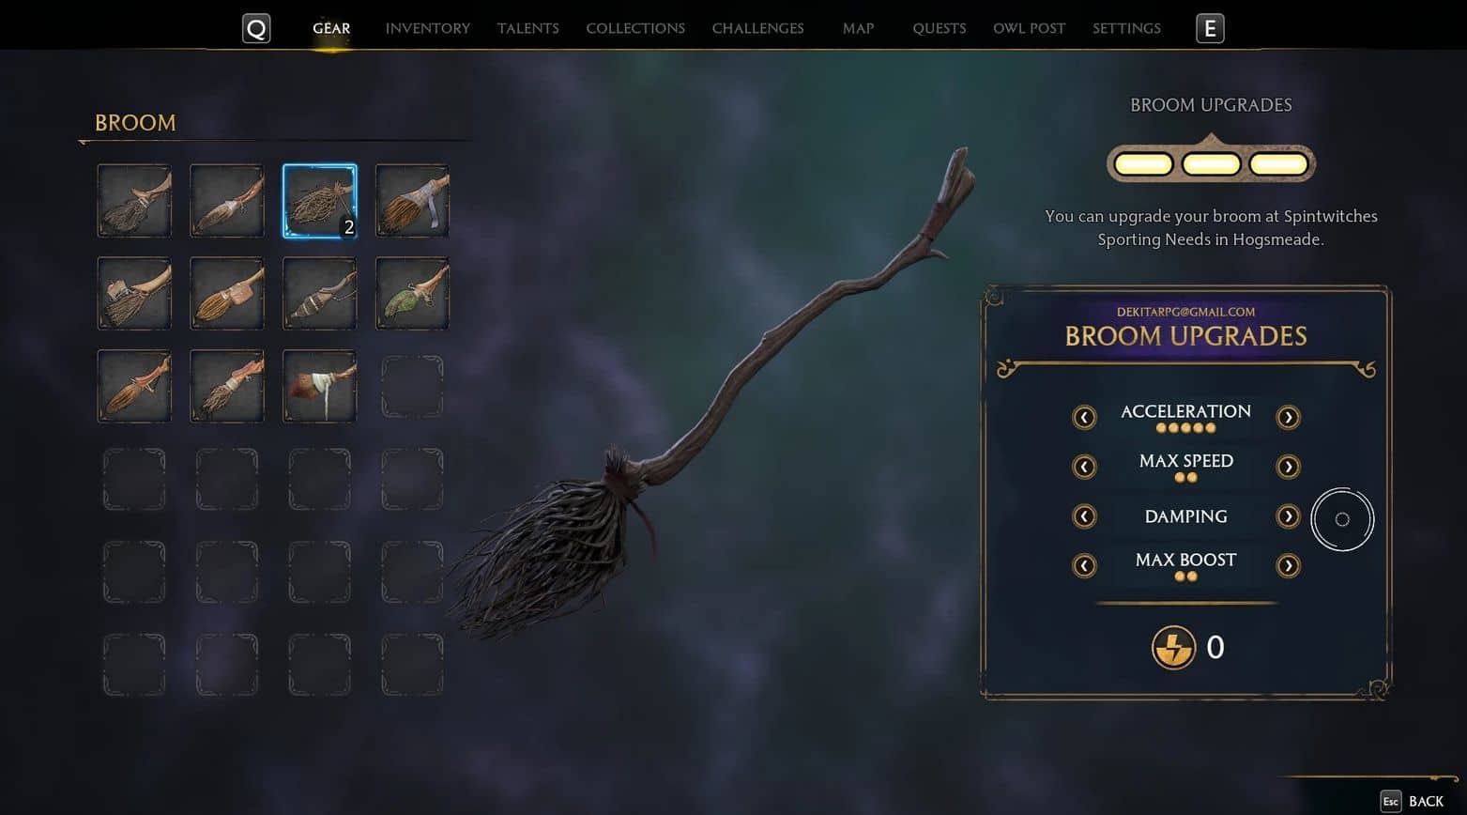Switch to the Talents tab
The width and height of the screenshot is (1467, 815).
pos(527,28)
